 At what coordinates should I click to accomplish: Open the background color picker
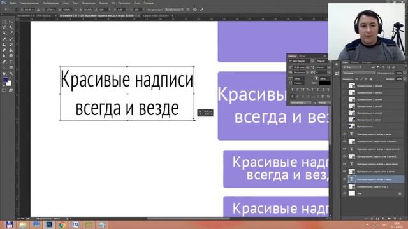tap(10, 84)
